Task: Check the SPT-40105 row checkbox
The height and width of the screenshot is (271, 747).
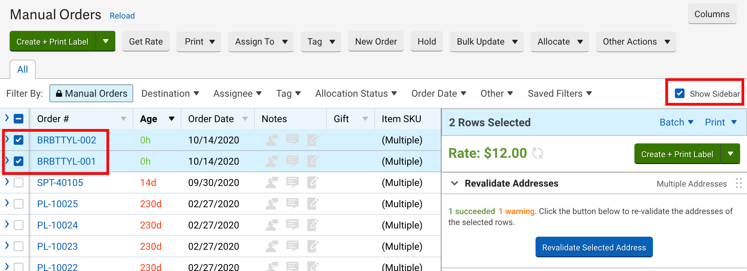Action: (19, 182)
